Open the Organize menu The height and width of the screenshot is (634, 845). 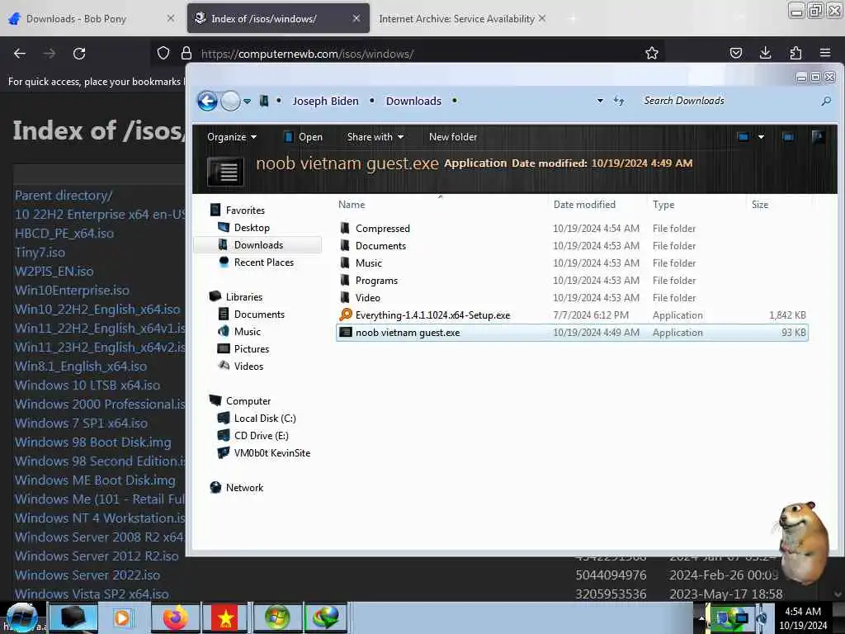[x=232, y=137]
